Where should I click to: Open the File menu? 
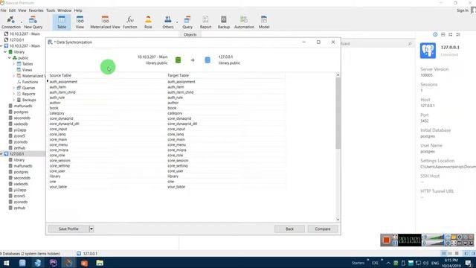pyautogui.click(x=3, y=10)
